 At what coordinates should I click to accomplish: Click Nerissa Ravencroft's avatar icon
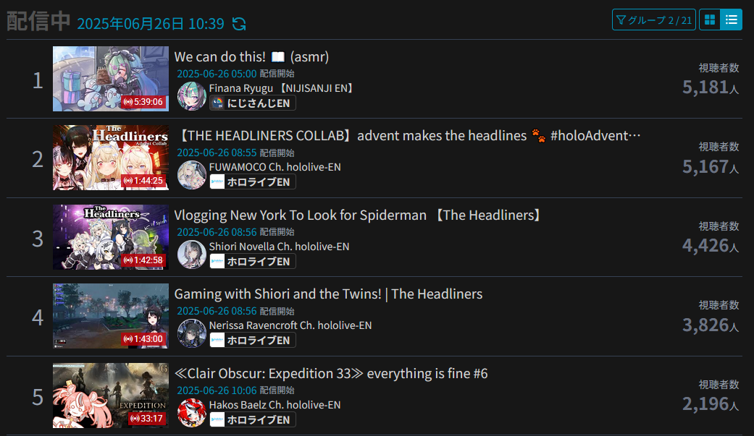pos(192,333)
